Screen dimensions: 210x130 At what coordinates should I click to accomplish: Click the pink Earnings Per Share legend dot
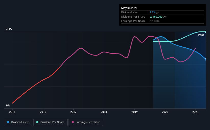[73, 122]
